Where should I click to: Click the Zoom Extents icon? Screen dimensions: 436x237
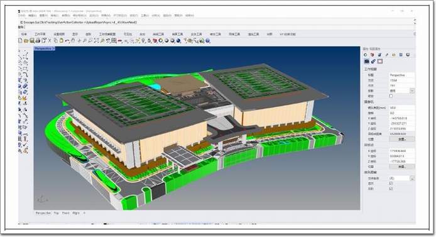coord(96,41)
